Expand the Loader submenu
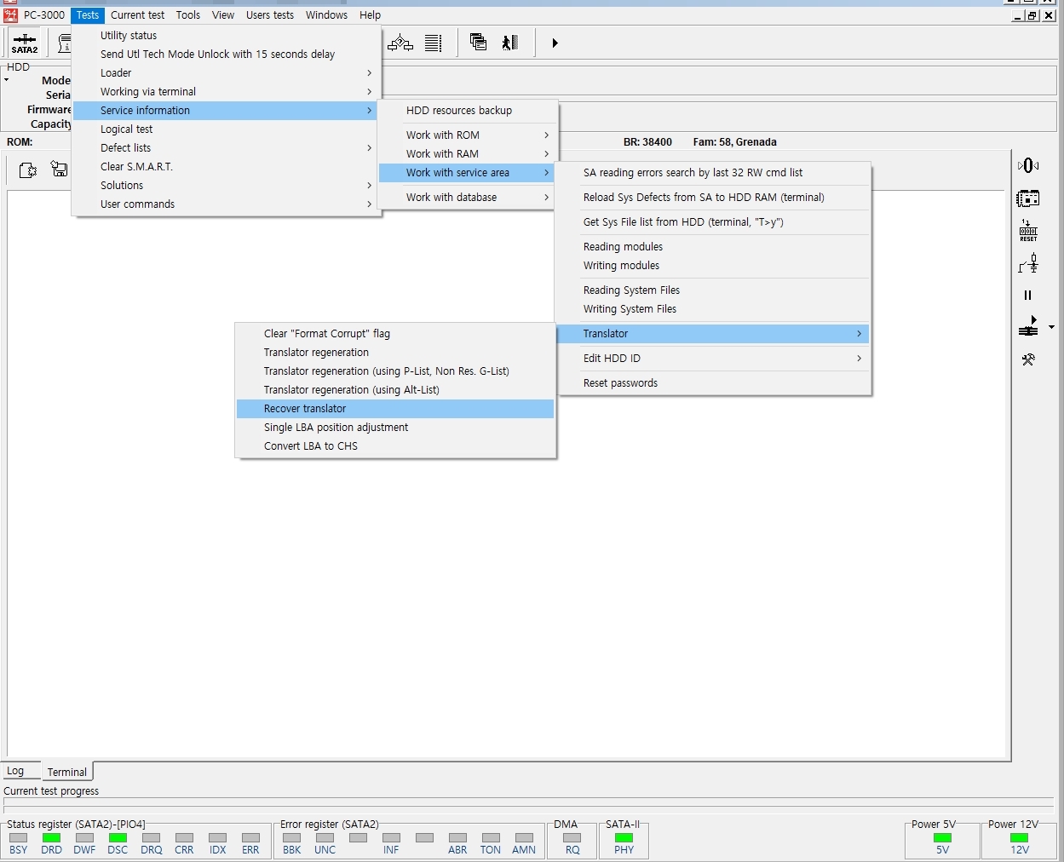Viewport: 1064px width, 862px height. 226,73
